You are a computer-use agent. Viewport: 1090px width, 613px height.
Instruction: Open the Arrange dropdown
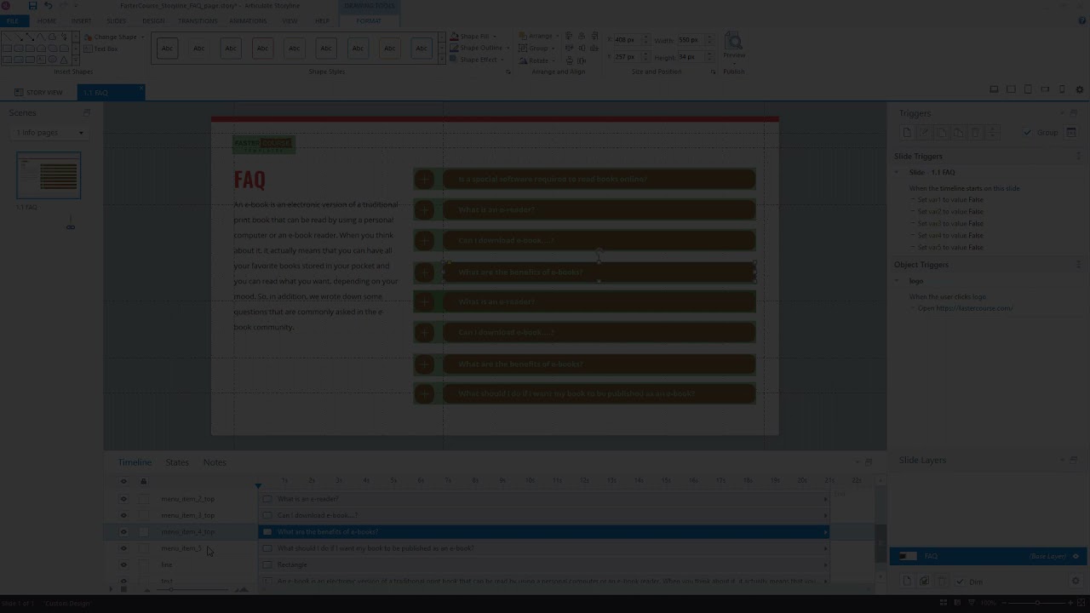pyautogui.click(x=539, y=36)
